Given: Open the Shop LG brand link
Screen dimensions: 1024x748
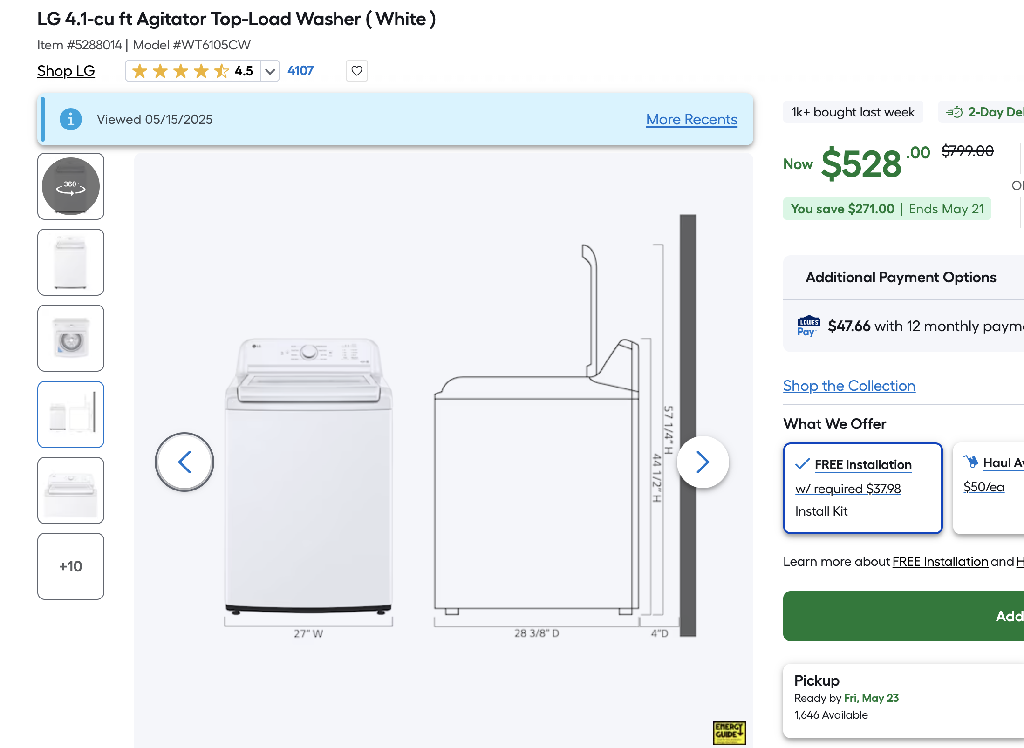Looking at the screenshot, I should click(x=66, y=71).
